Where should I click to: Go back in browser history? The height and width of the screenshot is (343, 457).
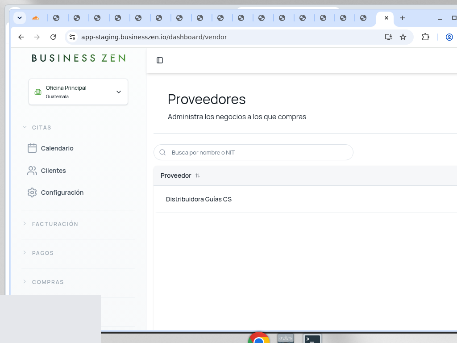tap(21, 37)
